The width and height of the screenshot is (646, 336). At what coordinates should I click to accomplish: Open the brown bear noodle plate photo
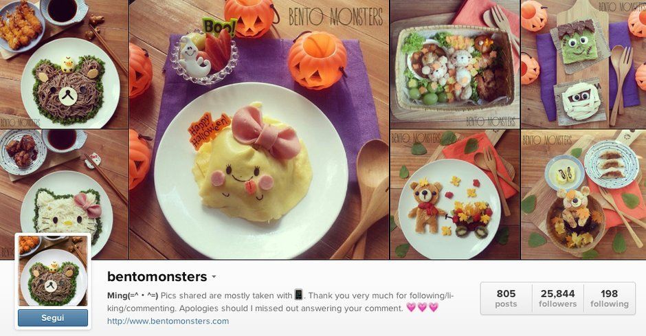tap(64, 64)
